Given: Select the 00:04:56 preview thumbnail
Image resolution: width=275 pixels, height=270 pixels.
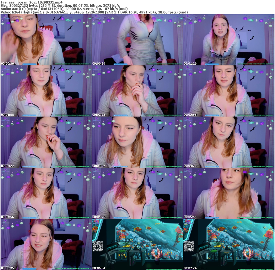Looking at the screenshot, I should [46, 193].
